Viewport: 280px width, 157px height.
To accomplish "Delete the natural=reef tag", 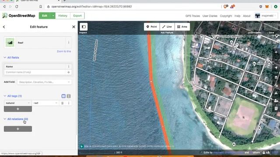I will 62,103.
